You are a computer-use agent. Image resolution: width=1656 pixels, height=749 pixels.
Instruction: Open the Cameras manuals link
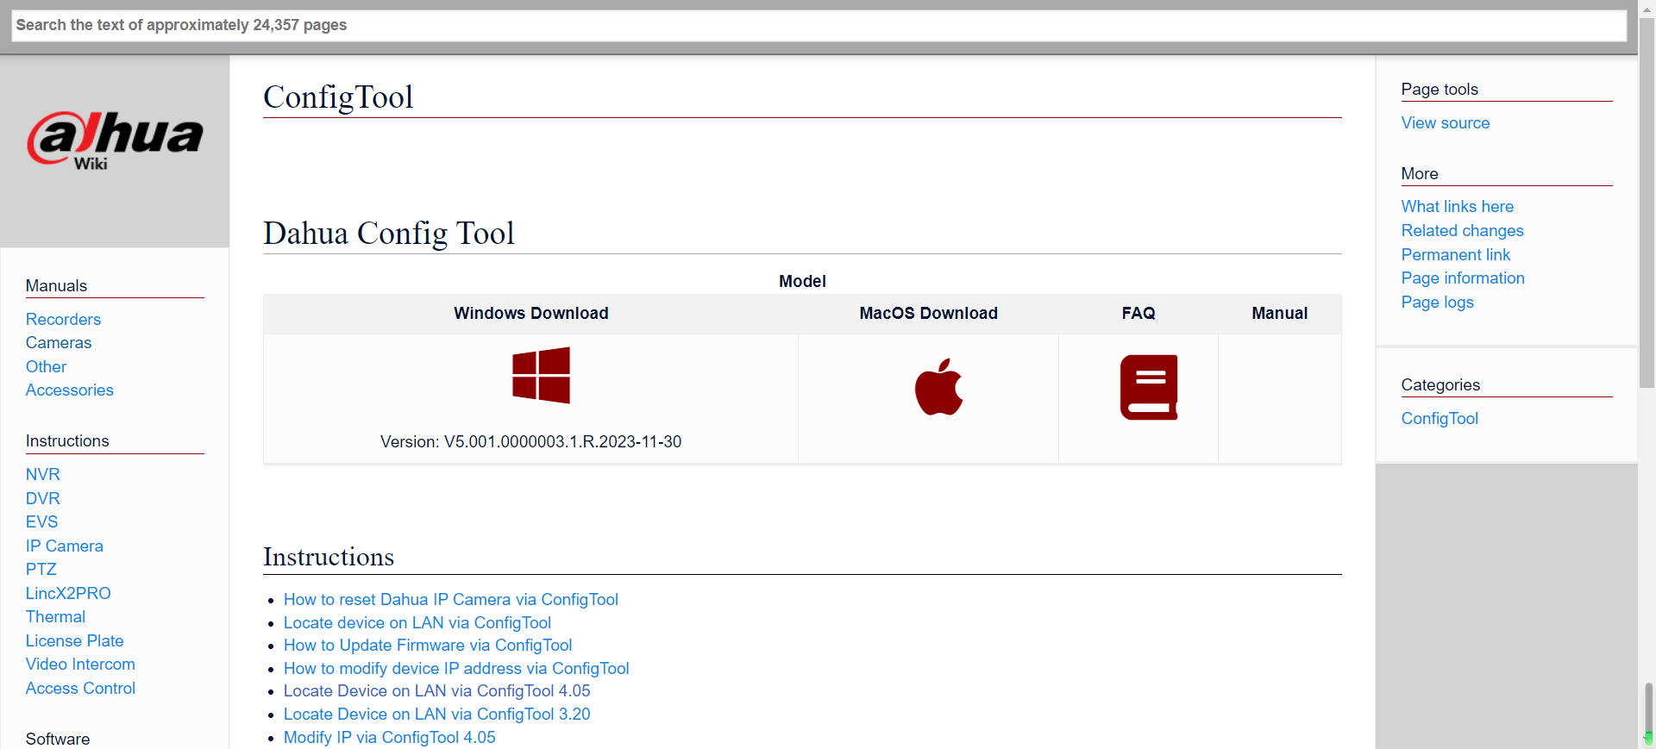pyautogui.click(x=59, y=342)
